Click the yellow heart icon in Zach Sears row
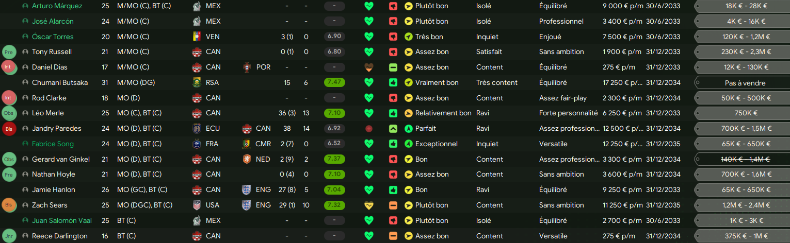The height and width of the screenshot is (243, 790). pyautogui.click(x=368, y=205)
